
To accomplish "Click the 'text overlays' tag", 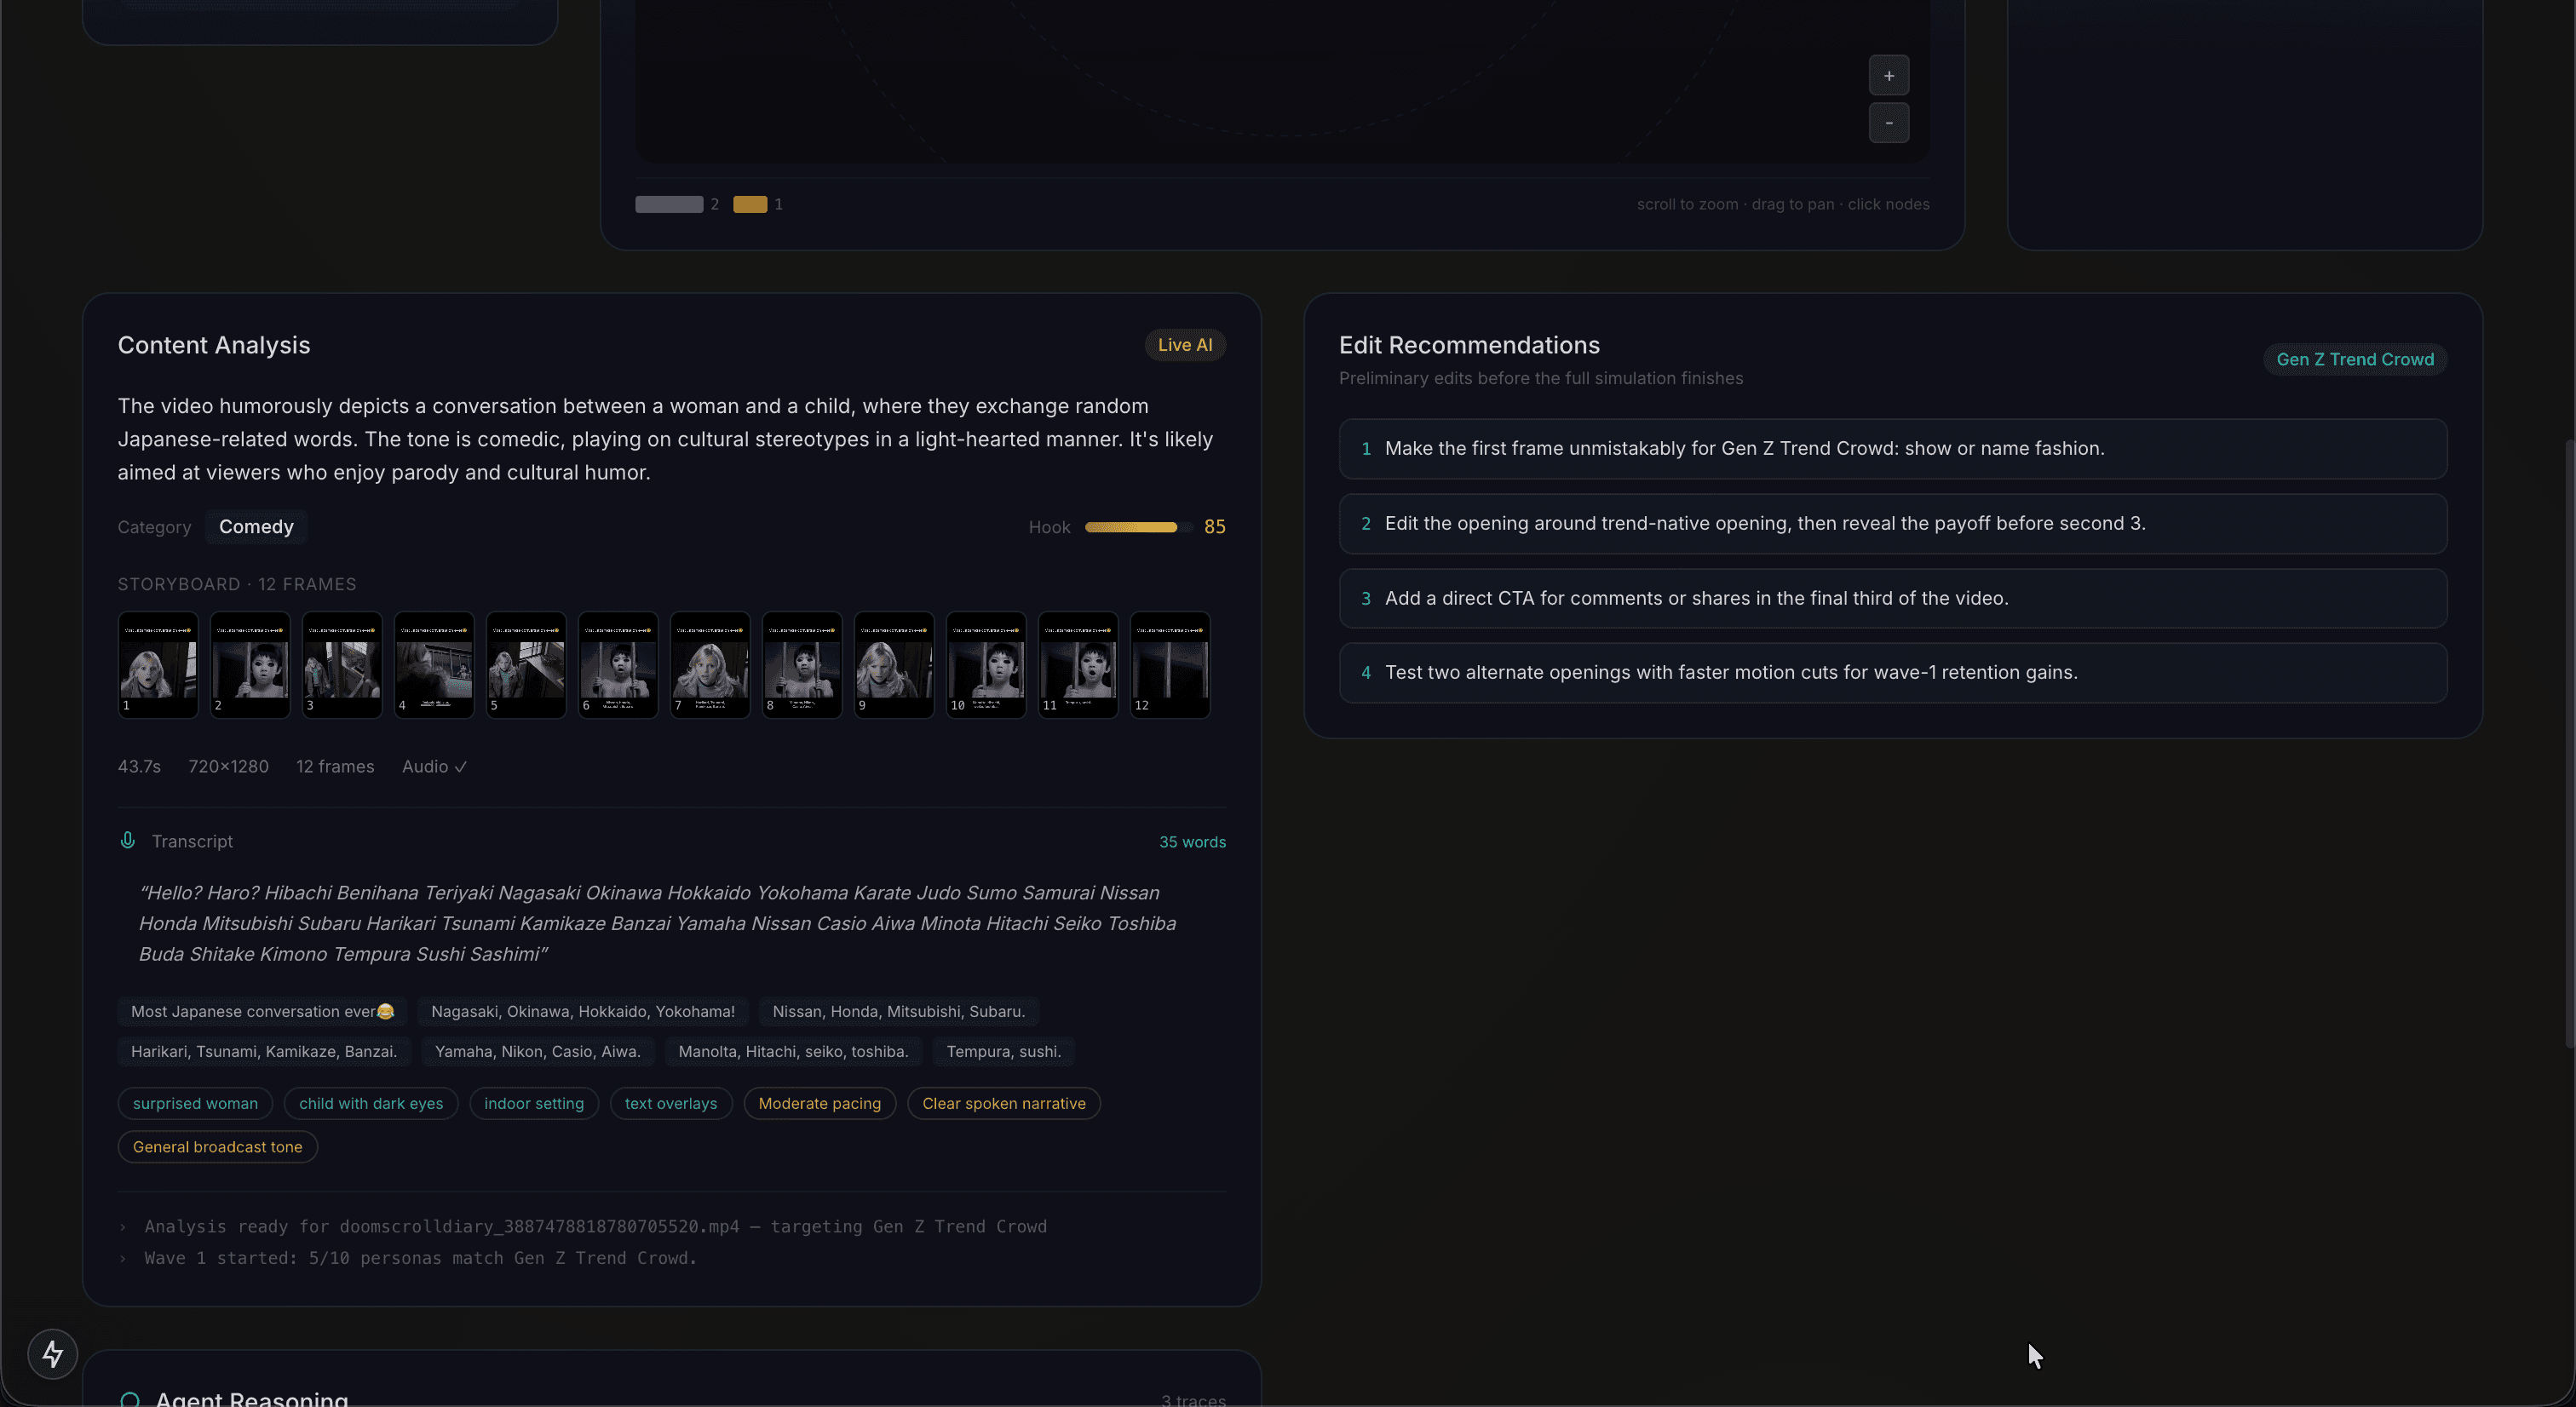I will (671, 1103).
